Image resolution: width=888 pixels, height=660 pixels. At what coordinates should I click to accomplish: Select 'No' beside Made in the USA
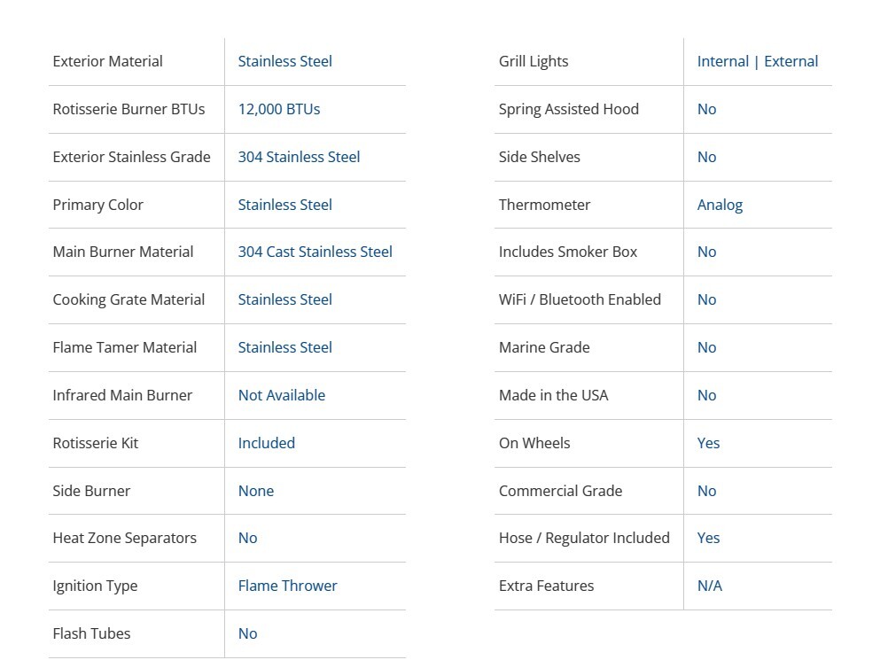point(706,395)
